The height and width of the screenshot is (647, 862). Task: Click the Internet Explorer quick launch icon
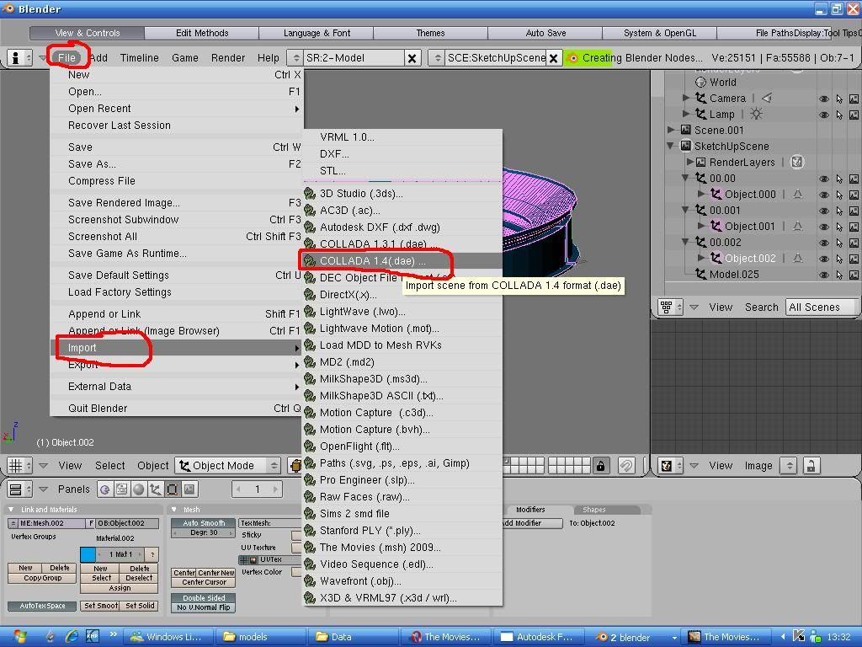pos(72,637)
